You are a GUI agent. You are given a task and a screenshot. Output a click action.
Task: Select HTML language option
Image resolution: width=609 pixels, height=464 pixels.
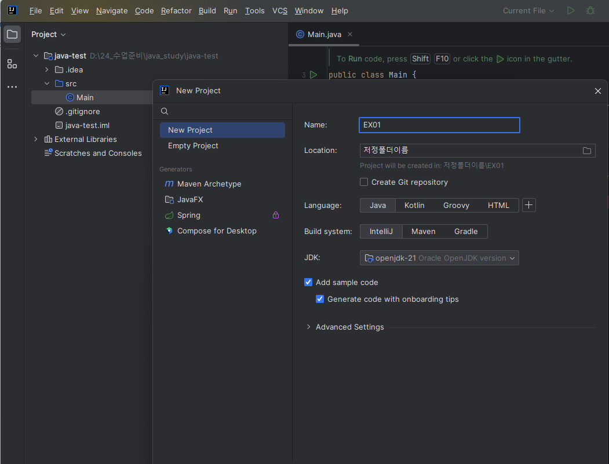click(x=498, y=206)
